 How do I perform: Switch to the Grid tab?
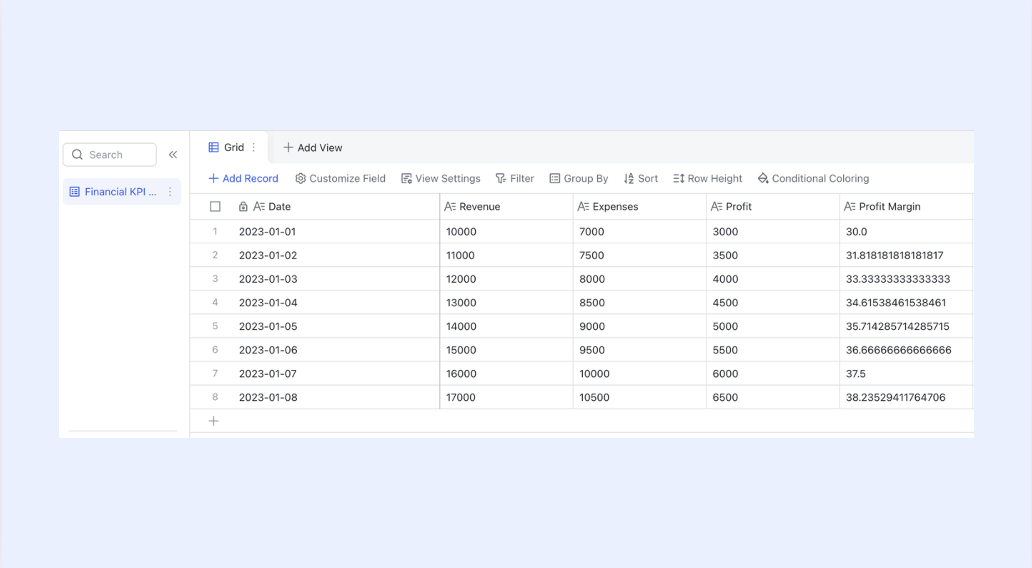[229, 147]
